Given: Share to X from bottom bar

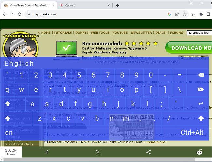Looking at the screenshot, I should click(98, 152).
